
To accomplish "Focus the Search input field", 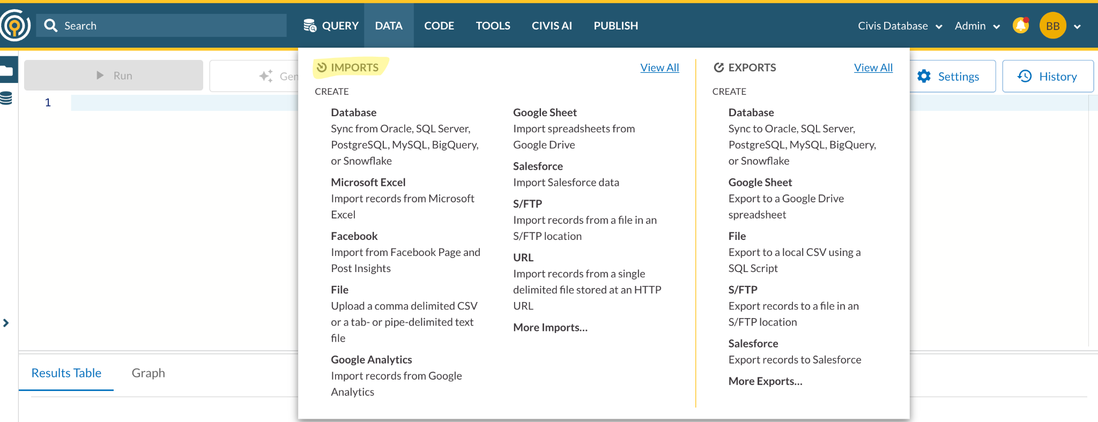I will 161,25.
